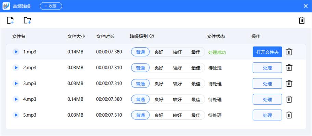Select 良好 level for 2.mp3
Viewport: 312px width, 136px height.
[x=159, y=68]
